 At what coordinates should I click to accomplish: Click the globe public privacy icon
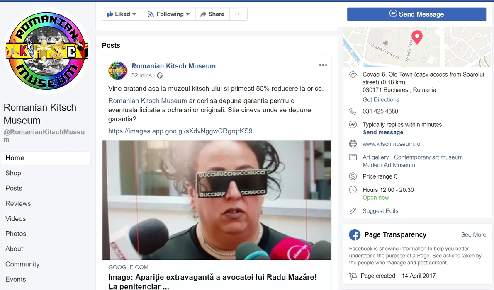coord(160,76)
